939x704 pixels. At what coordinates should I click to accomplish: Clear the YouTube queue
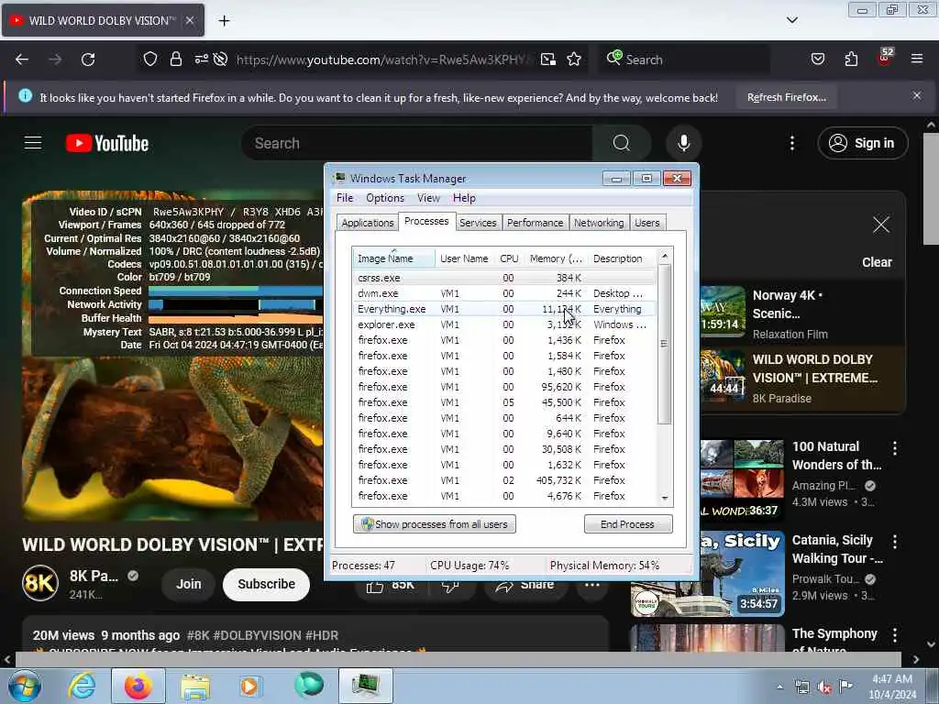tap(877, 262)
